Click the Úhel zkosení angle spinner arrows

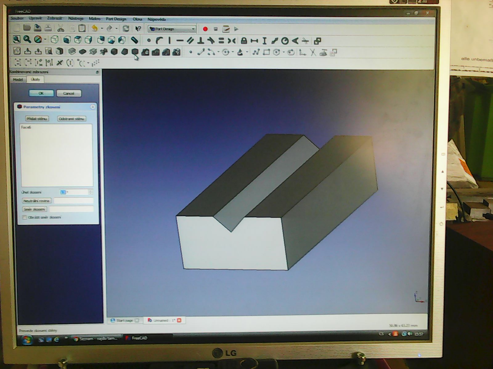[x=90, y=192]
